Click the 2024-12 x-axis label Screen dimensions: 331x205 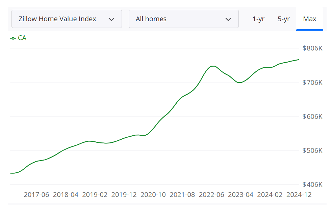[x=299, y=195]
